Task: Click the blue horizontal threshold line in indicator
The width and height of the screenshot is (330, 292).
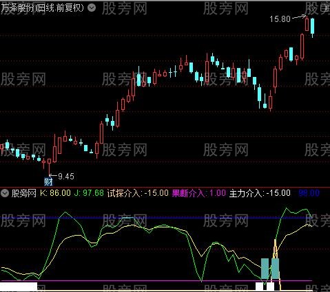Action: (x=156, y=218)
